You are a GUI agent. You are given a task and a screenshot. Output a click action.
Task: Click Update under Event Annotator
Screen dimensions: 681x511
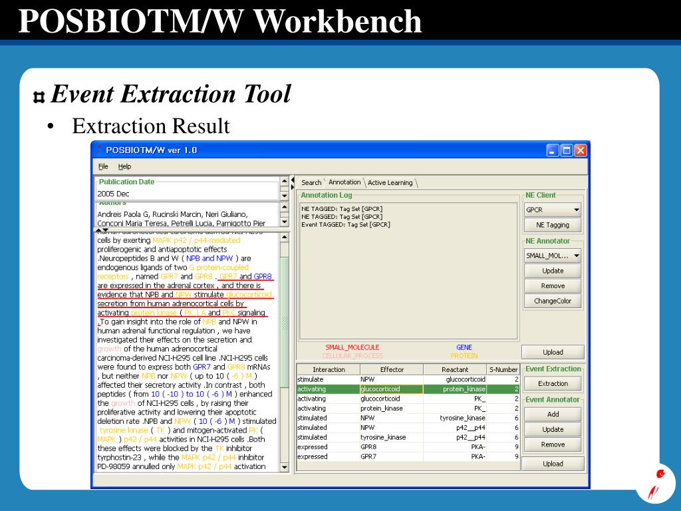coord(553,429)
